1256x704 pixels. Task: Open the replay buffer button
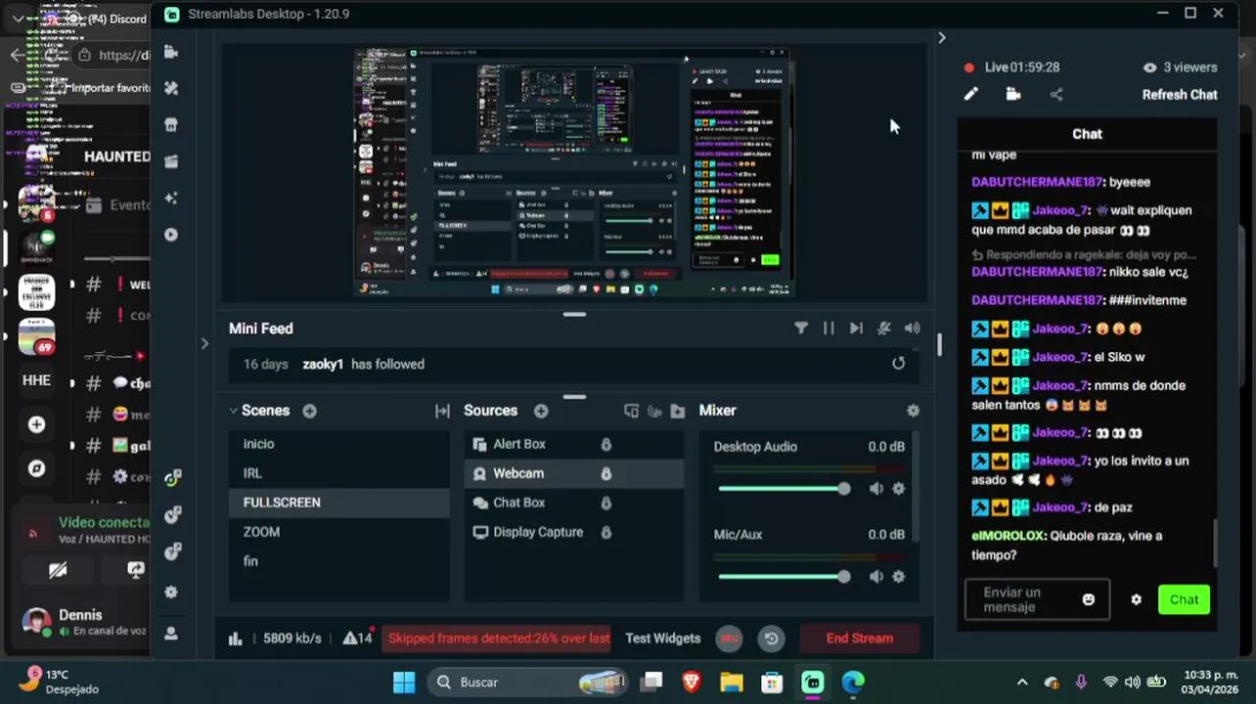tap(772, 638)
